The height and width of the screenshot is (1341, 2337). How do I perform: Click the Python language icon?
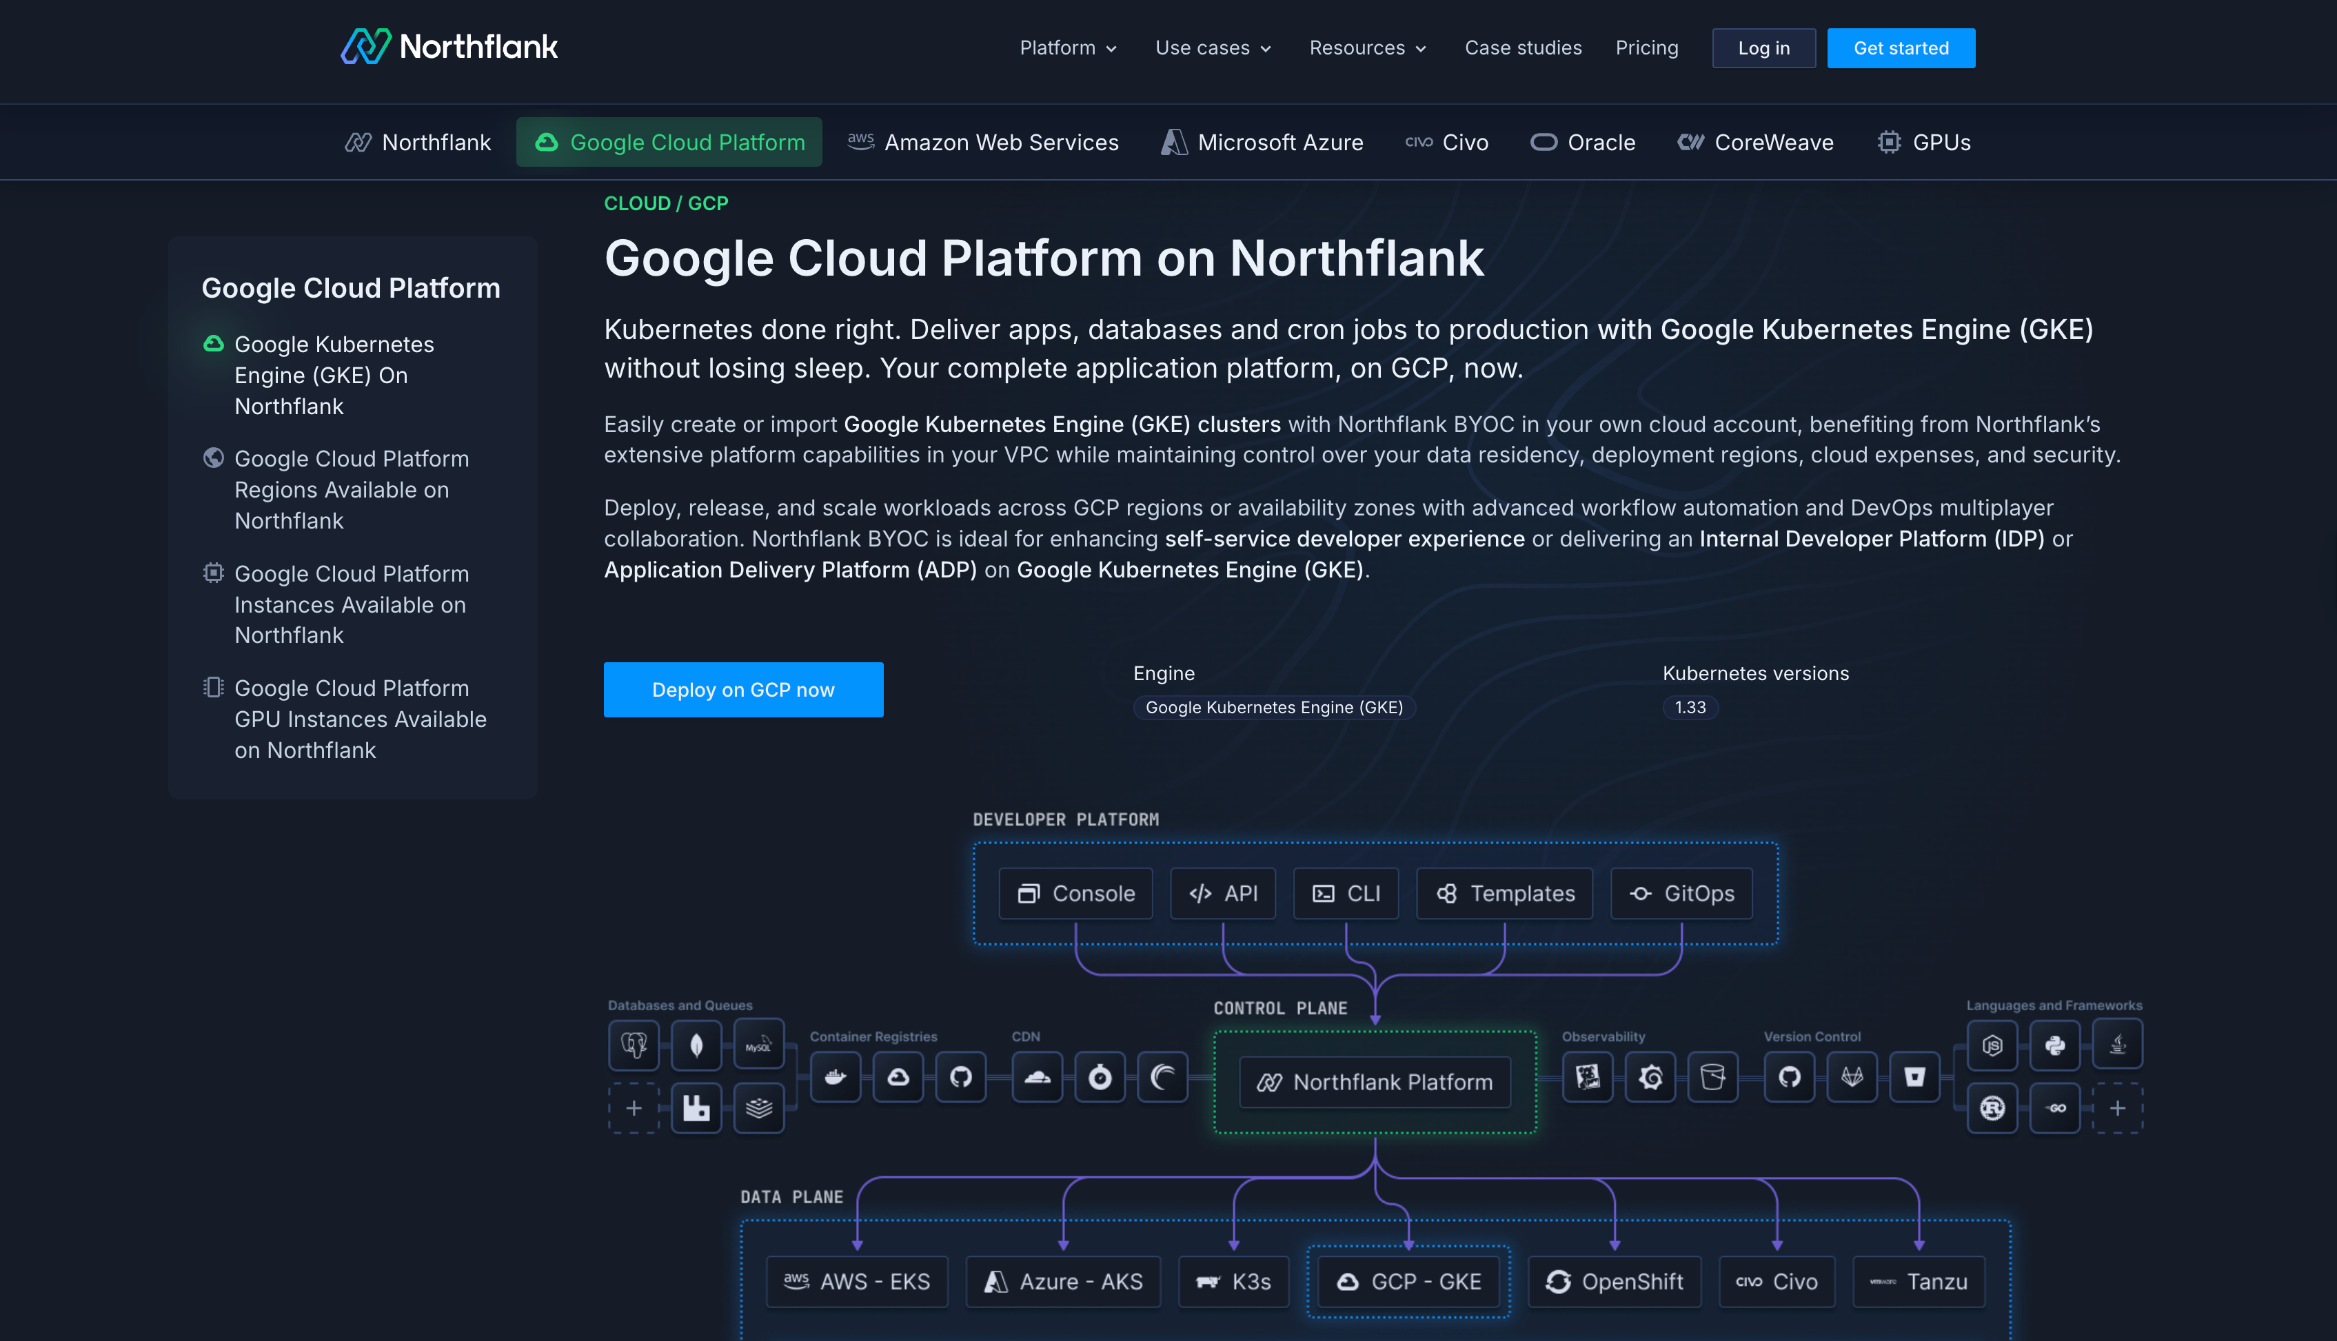pos(2054,1045)
